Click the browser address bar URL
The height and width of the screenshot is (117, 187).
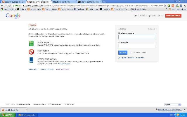89,6
